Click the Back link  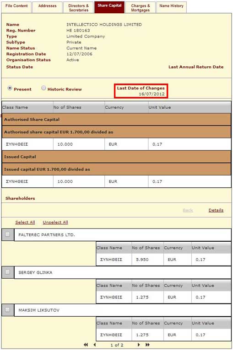[x=188, y=210]
